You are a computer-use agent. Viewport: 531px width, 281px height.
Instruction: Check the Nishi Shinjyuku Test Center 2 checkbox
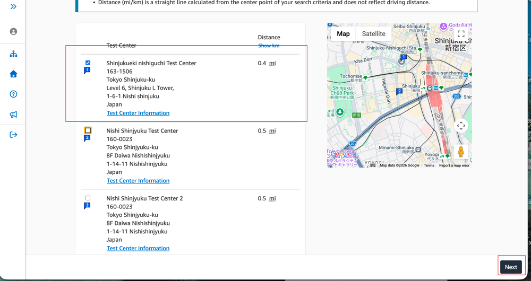88,198
